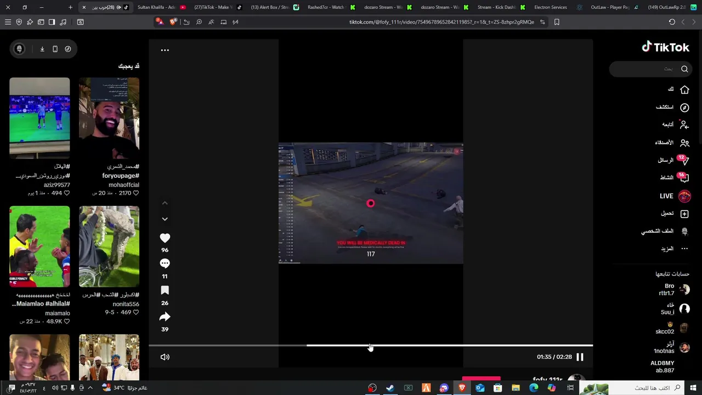Open Microsoft Edge from the taskbar
Image resolution: width=702 pixels, height=395 pixels.
pyautogui.click(x=534, y=388)
